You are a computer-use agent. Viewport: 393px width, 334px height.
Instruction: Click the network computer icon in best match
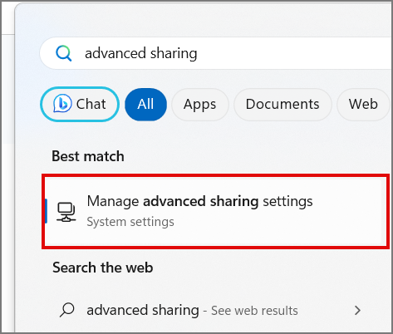click(66, 212)
